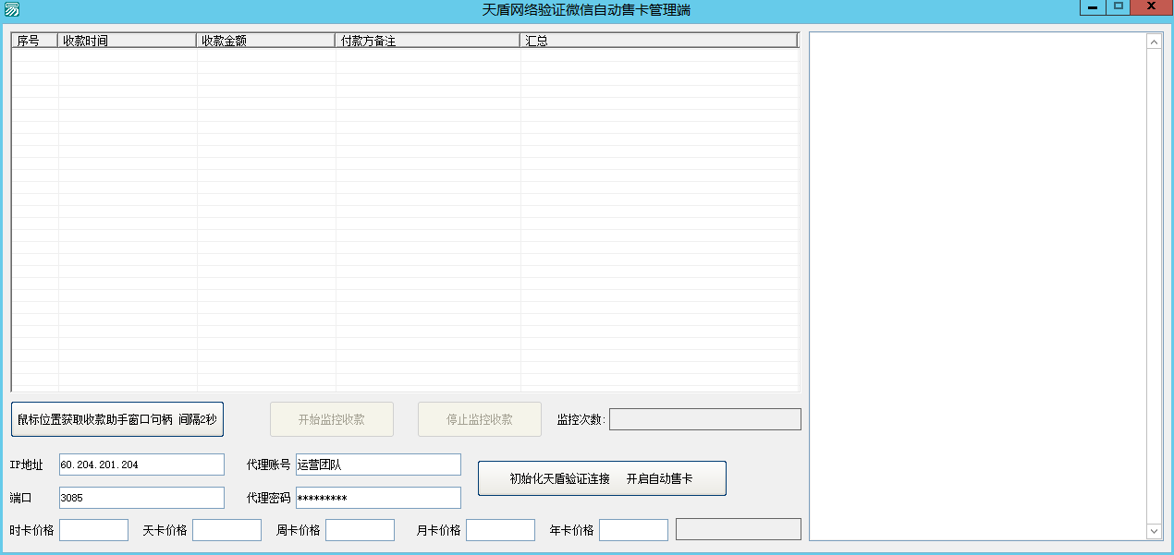Click 初始化天盾验证连接 开启自动售卡 button
This screenshot has height=555, width=1174.
[602, 478]
